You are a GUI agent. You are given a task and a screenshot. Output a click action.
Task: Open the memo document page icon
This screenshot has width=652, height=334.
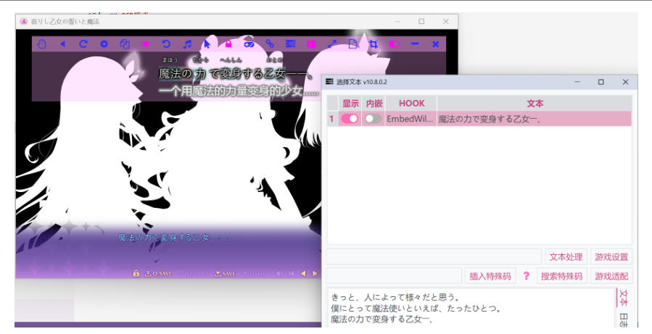click(352, 44)
